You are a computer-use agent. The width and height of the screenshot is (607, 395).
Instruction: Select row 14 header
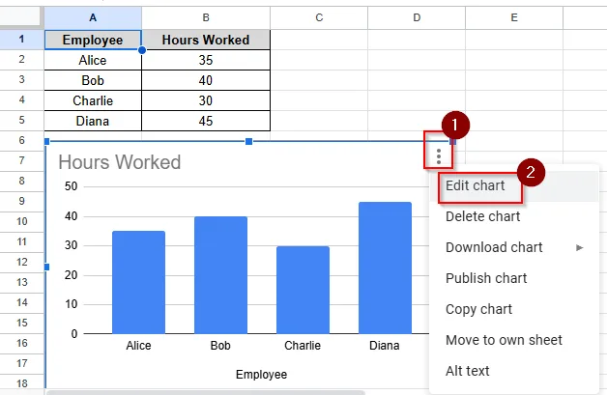point(21,302)
